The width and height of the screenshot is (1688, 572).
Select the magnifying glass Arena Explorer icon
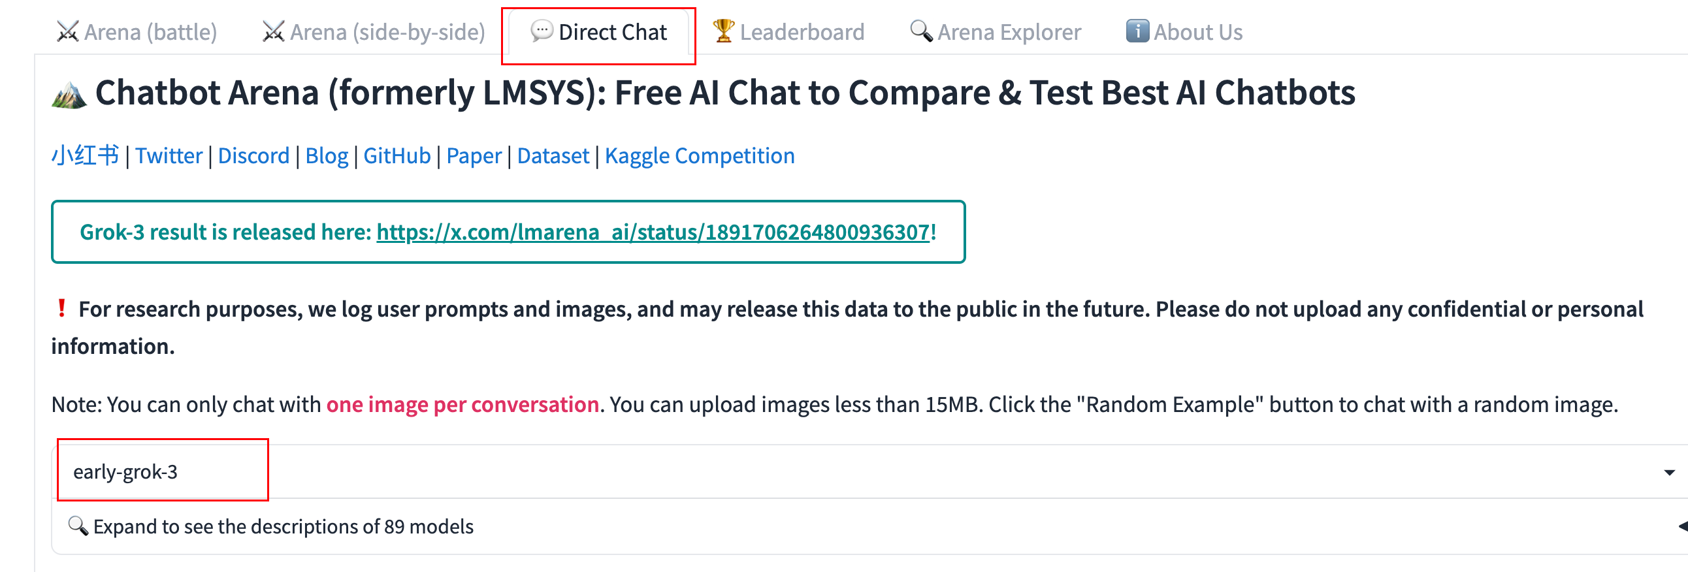921,31
